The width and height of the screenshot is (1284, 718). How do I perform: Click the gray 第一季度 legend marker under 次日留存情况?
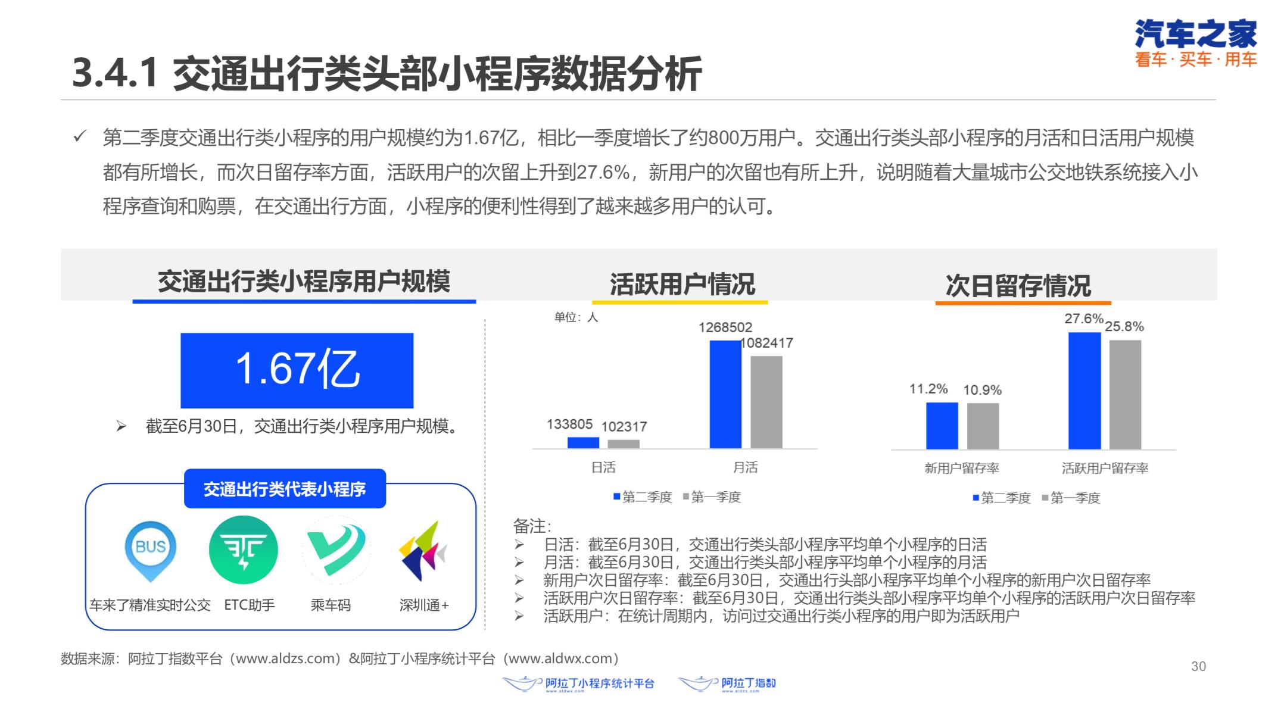[x=1045, y=498]
